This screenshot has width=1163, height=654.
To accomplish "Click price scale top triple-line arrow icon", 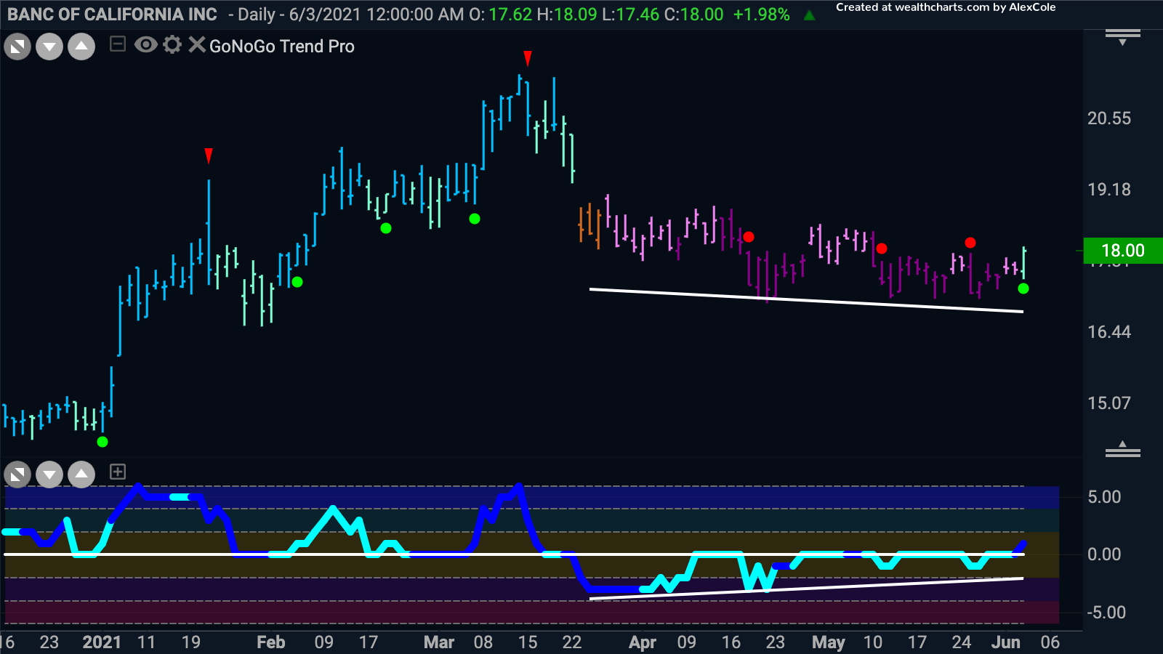I will (x=1123, y=37).
